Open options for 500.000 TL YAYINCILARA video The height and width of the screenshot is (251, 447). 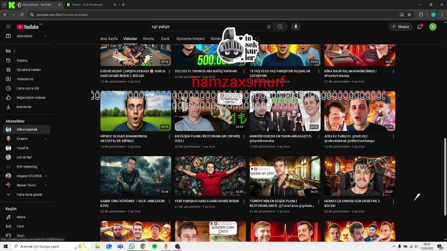click(244, 71)
